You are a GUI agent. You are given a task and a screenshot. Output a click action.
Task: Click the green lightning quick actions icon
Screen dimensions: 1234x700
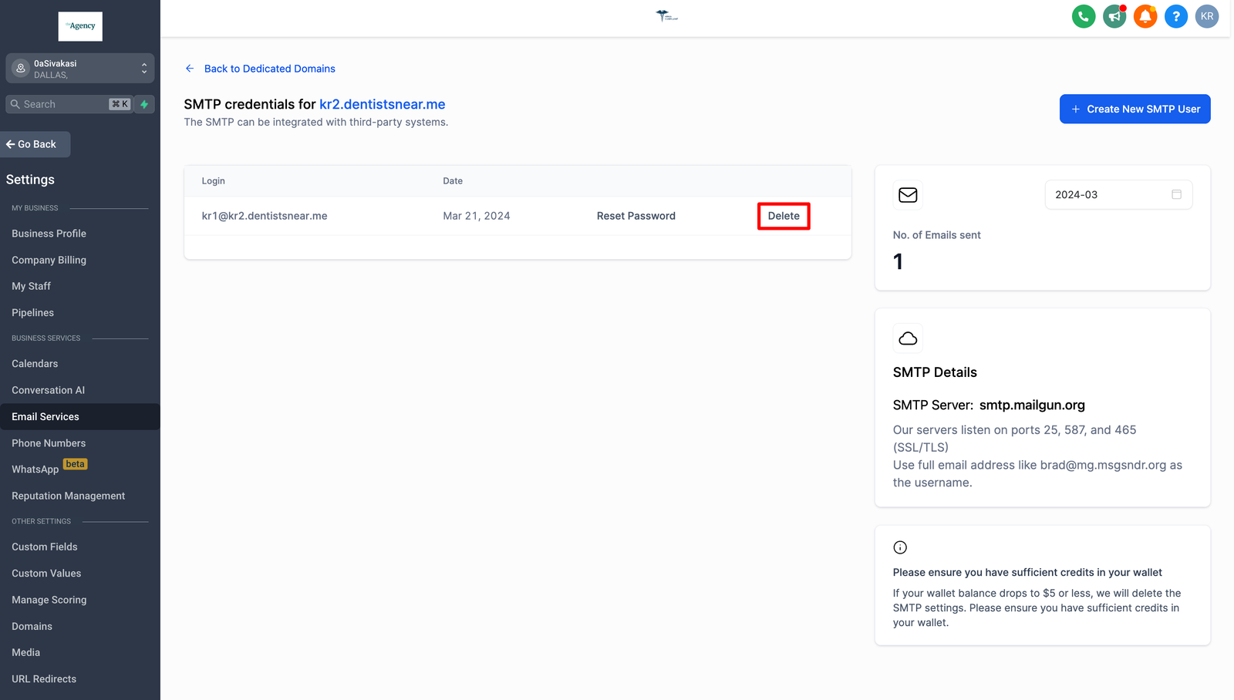144,104
